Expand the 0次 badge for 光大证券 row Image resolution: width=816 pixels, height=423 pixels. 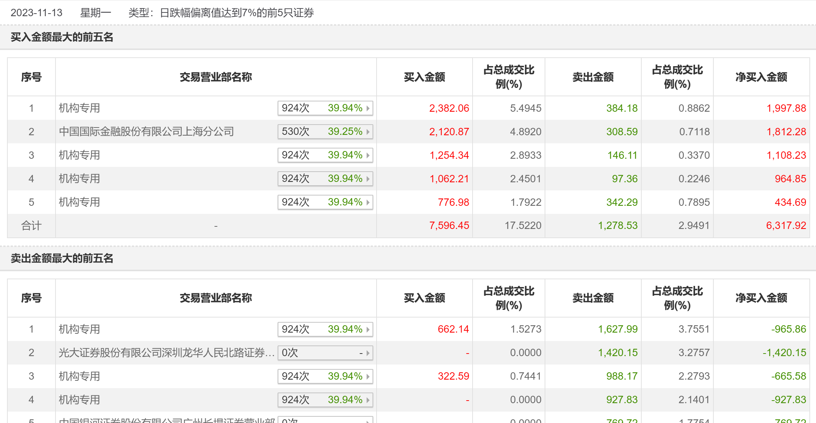coord(325,353)
